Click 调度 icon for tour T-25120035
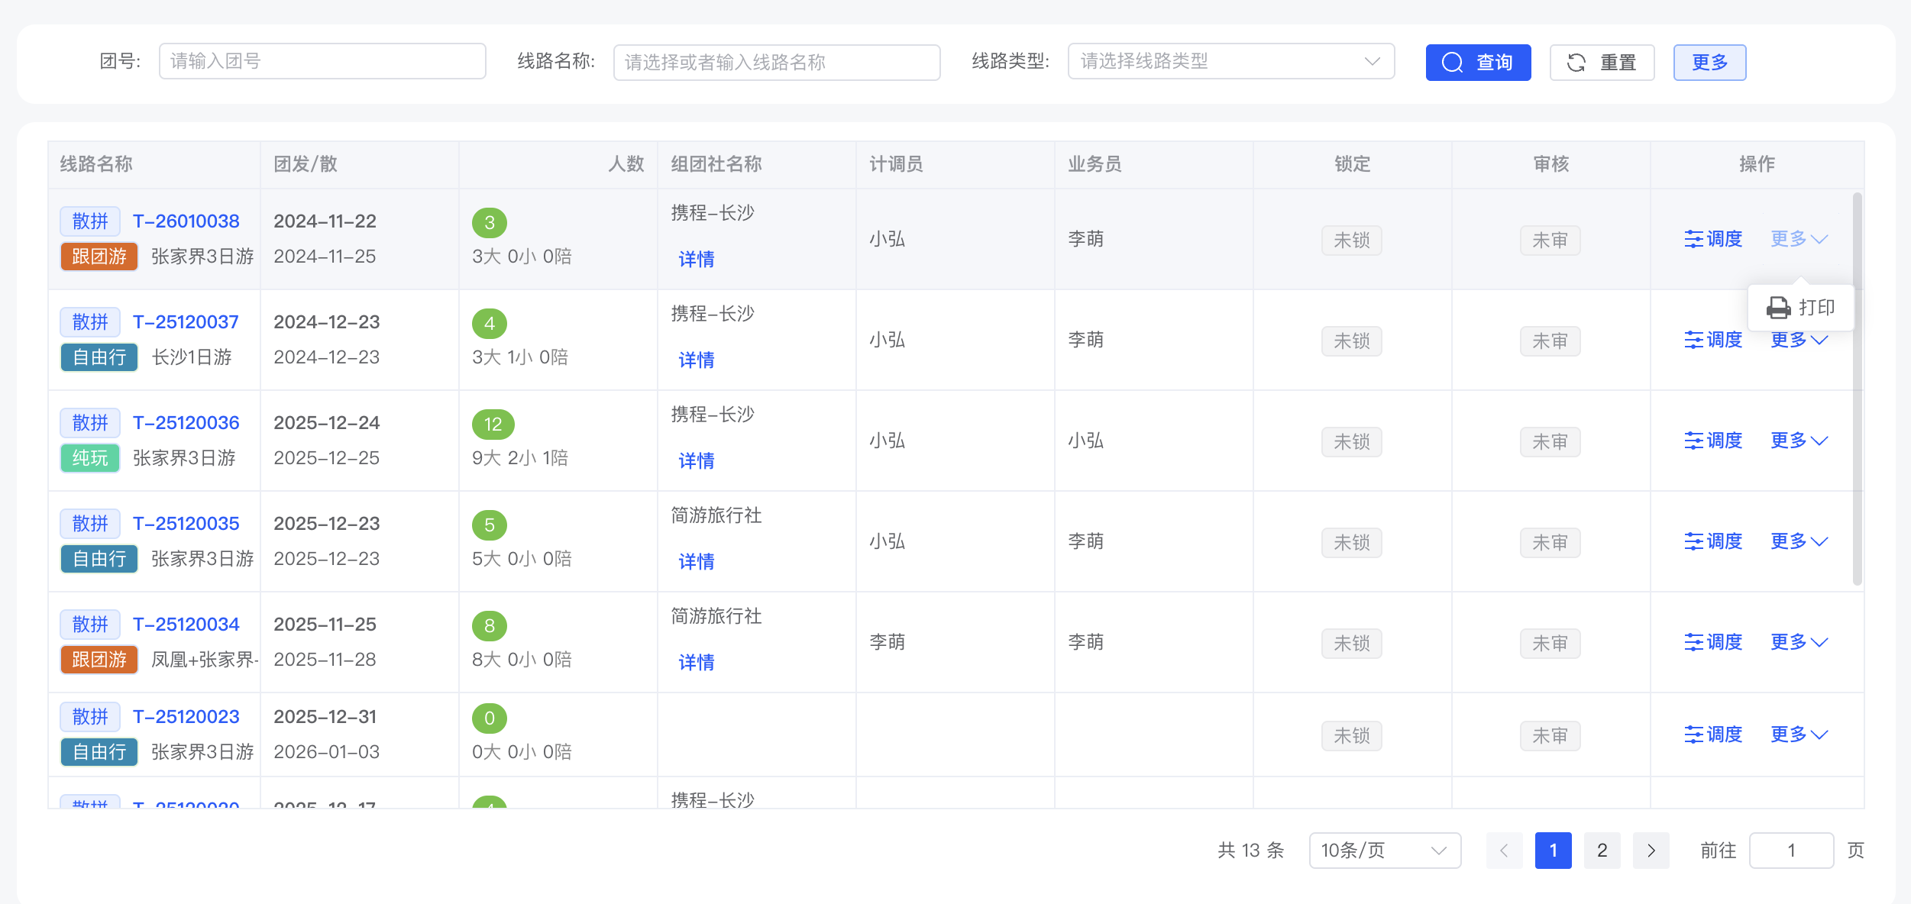 pos(1694,541)
